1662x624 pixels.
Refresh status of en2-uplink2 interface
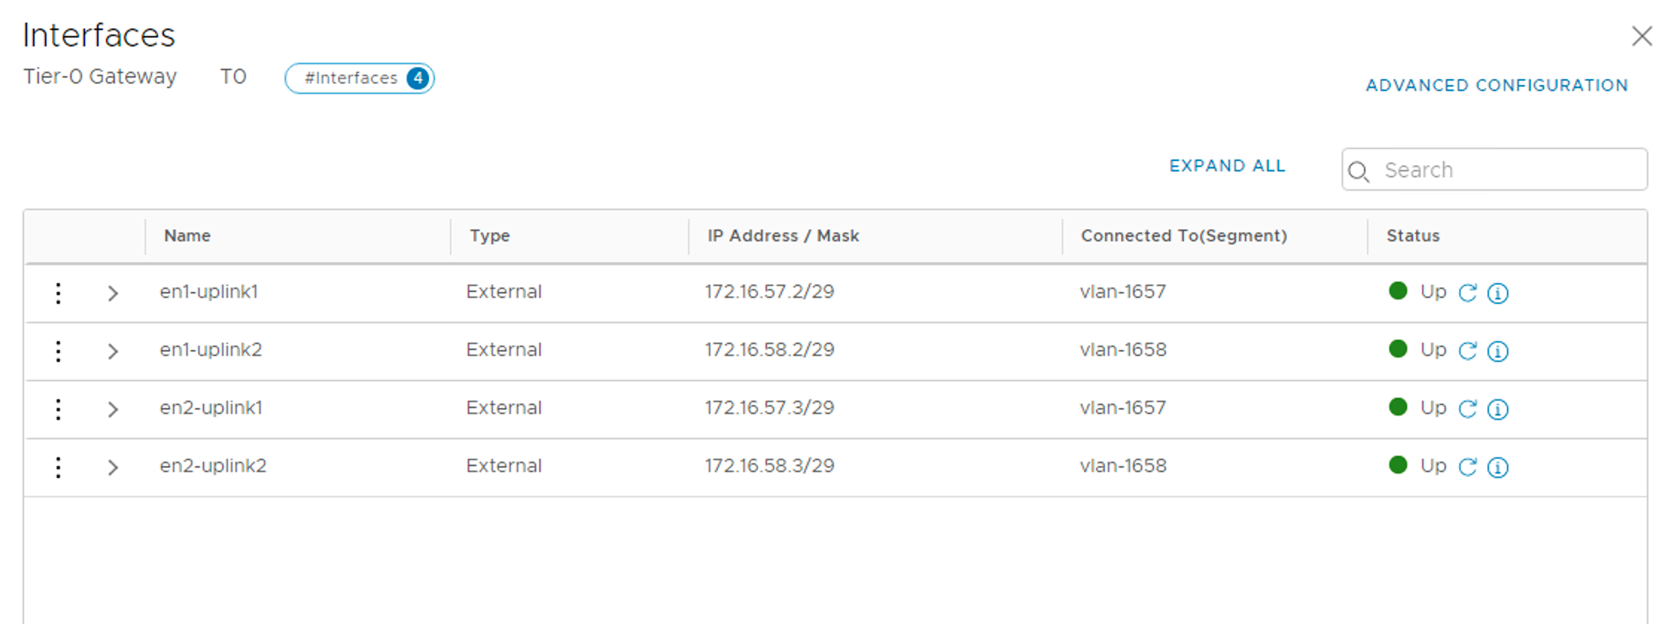(1467, 467)
